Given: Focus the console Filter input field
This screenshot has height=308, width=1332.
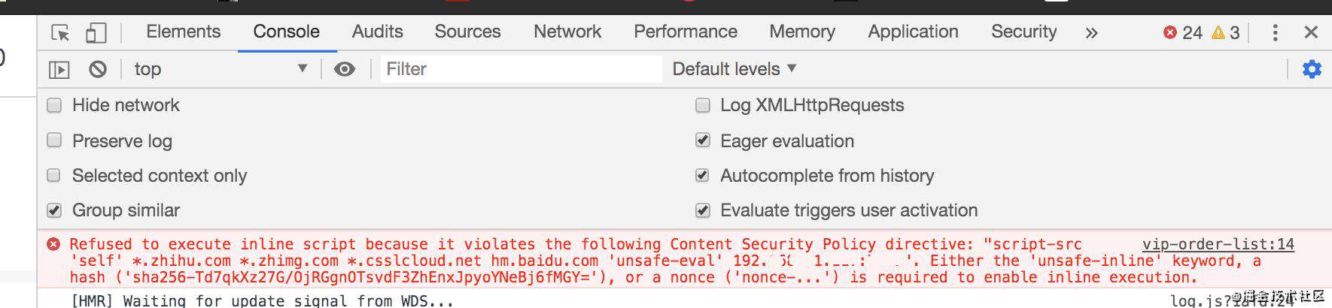Looking at the screenshot, I should click(x=521, y=69).
